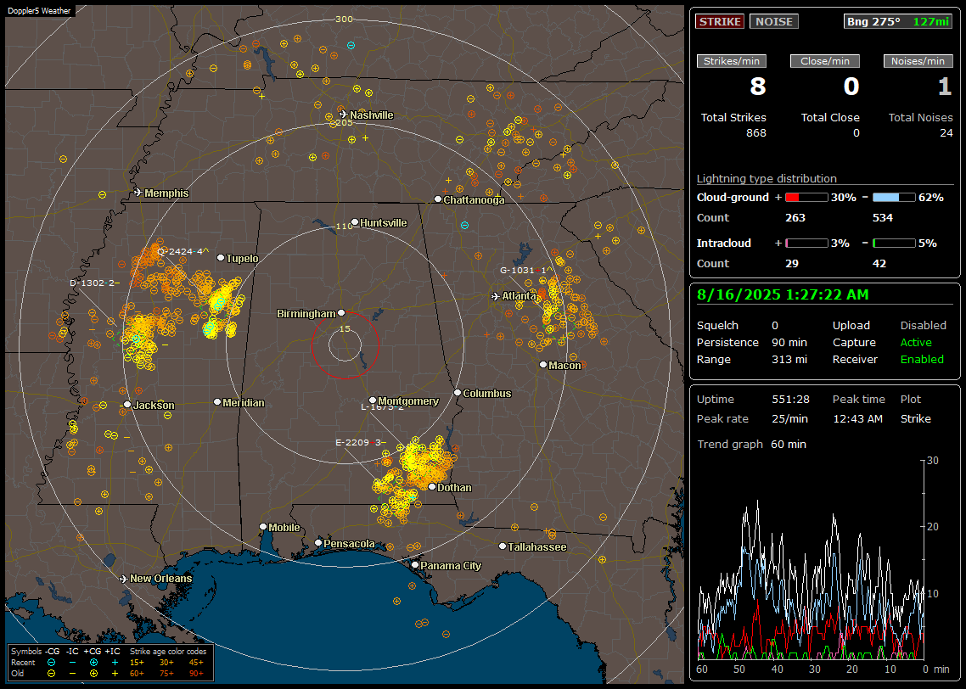Select the Dothan city dot marker
The image size is (966, 689).
(x=432, y=487)
